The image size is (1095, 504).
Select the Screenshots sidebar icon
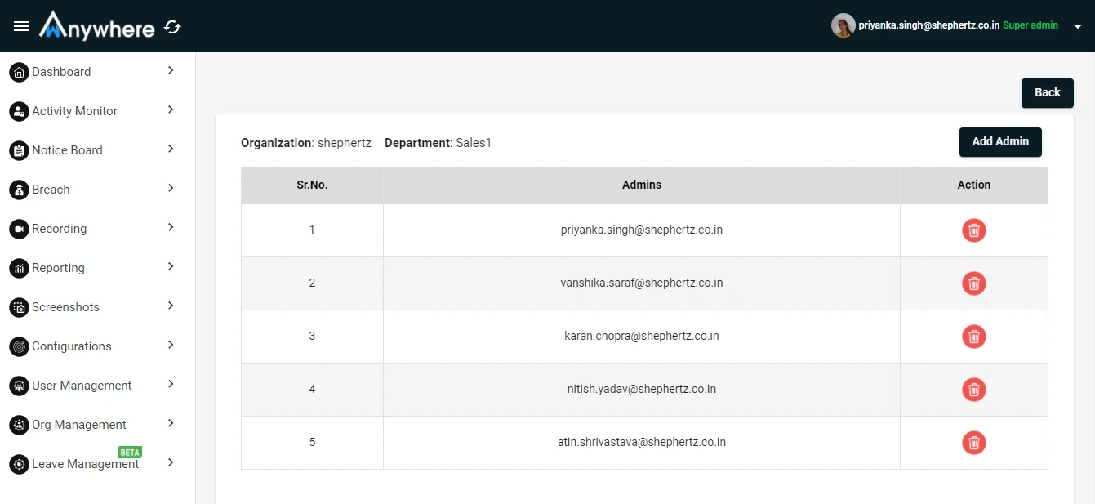pos(19,307)
